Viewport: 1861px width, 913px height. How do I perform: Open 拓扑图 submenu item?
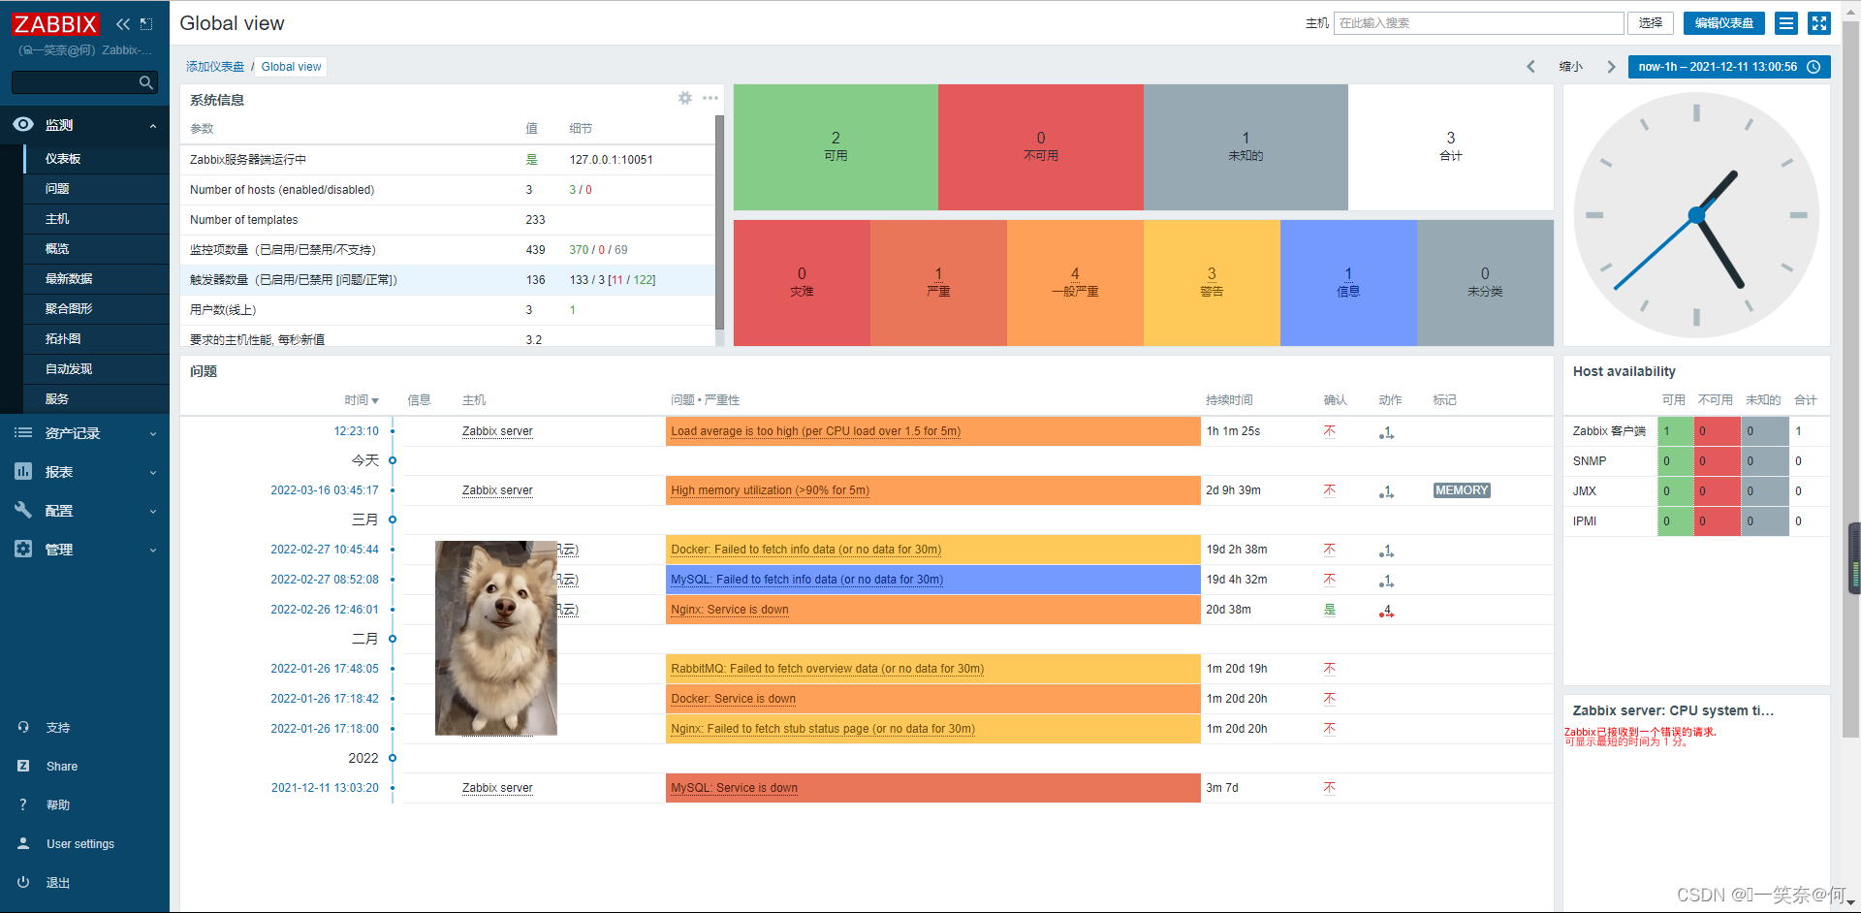click(97, 339)
